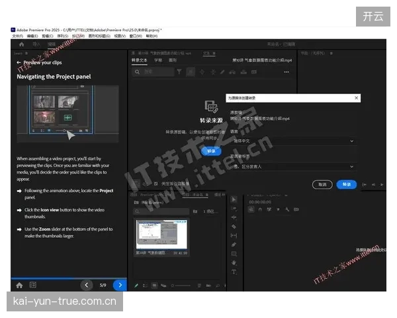Pick the Ripple Edit tool
This screenshot has width=397, height=318.
tap(234, 217)
